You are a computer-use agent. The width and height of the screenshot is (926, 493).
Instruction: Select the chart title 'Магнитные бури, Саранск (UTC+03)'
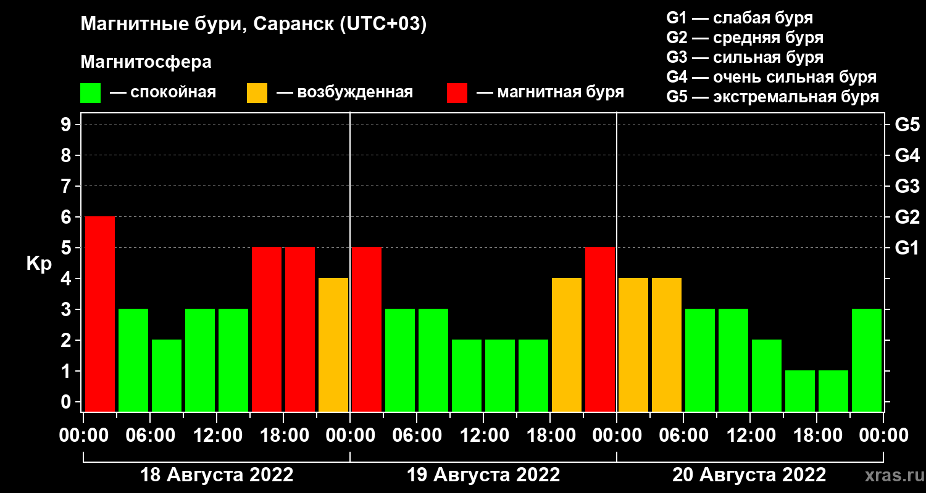tap(254, 25)
